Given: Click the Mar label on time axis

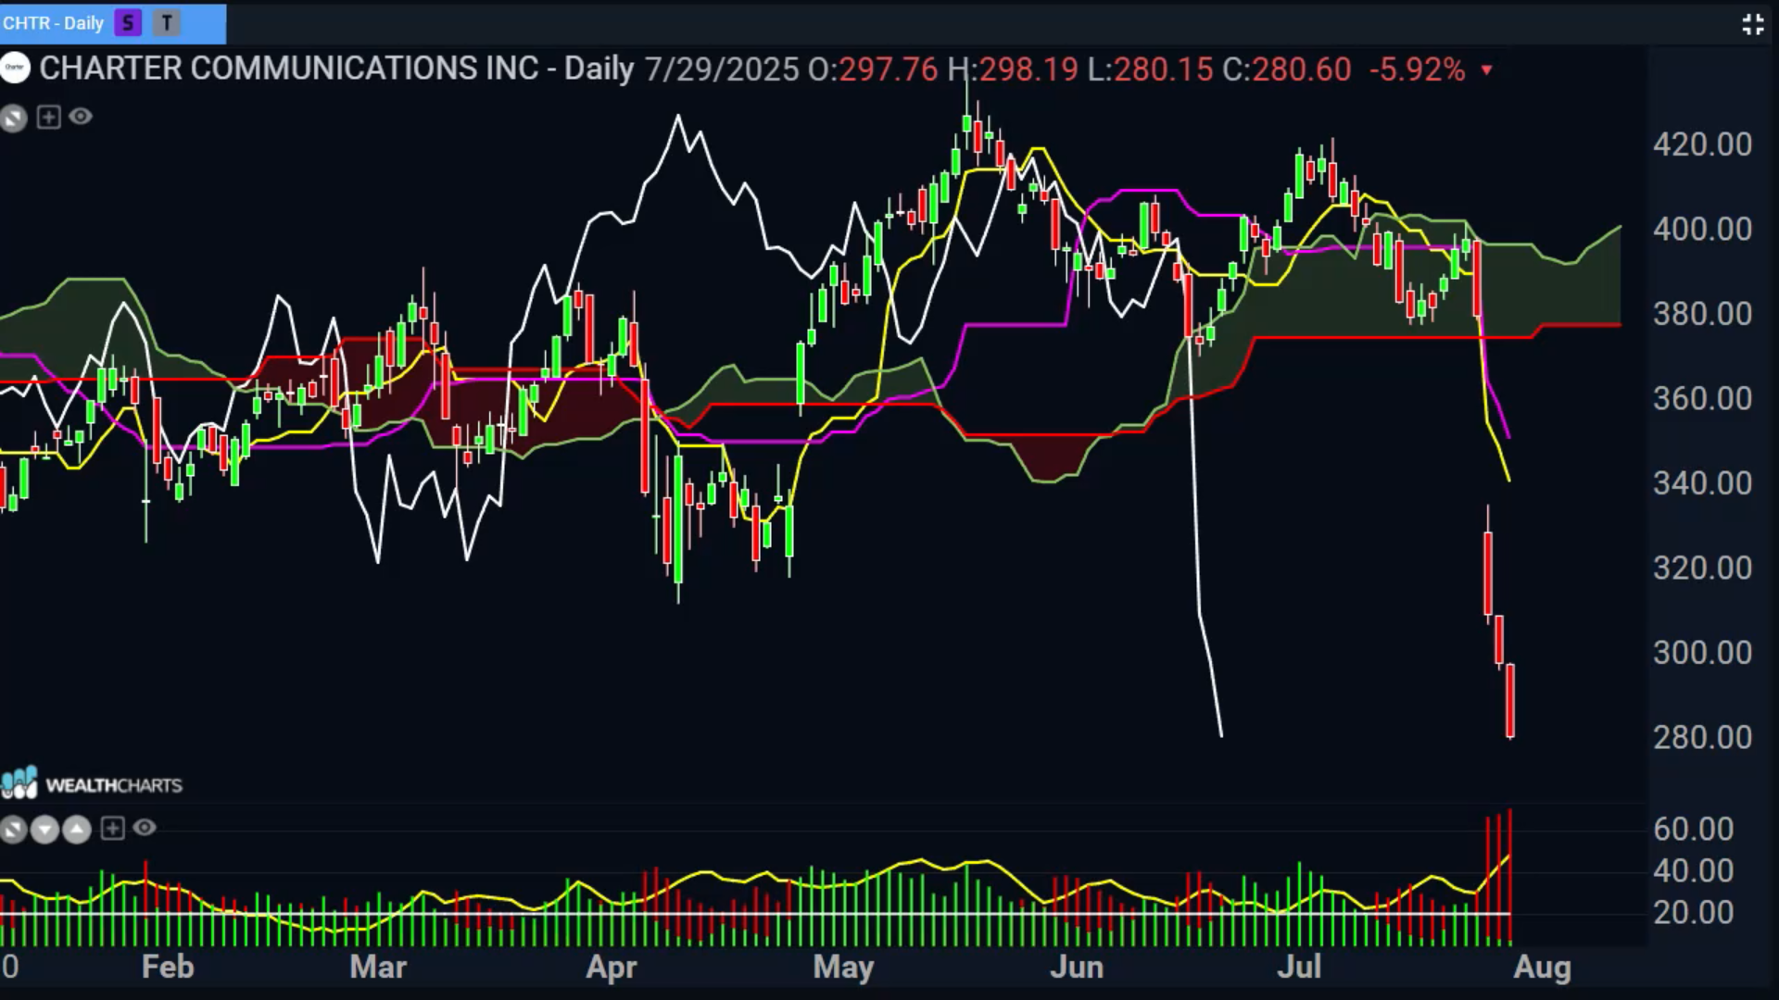Looking at the screenshot, I should pyautogui.click(x=378, y=968).
